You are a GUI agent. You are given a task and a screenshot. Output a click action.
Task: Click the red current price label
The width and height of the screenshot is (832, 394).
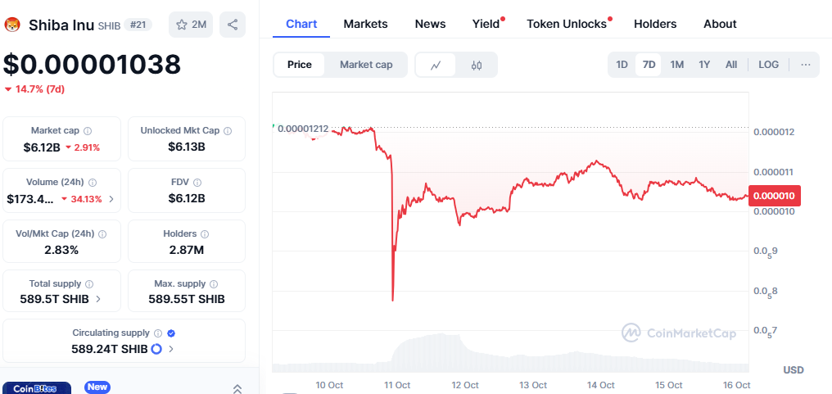(x=775, y=196)
